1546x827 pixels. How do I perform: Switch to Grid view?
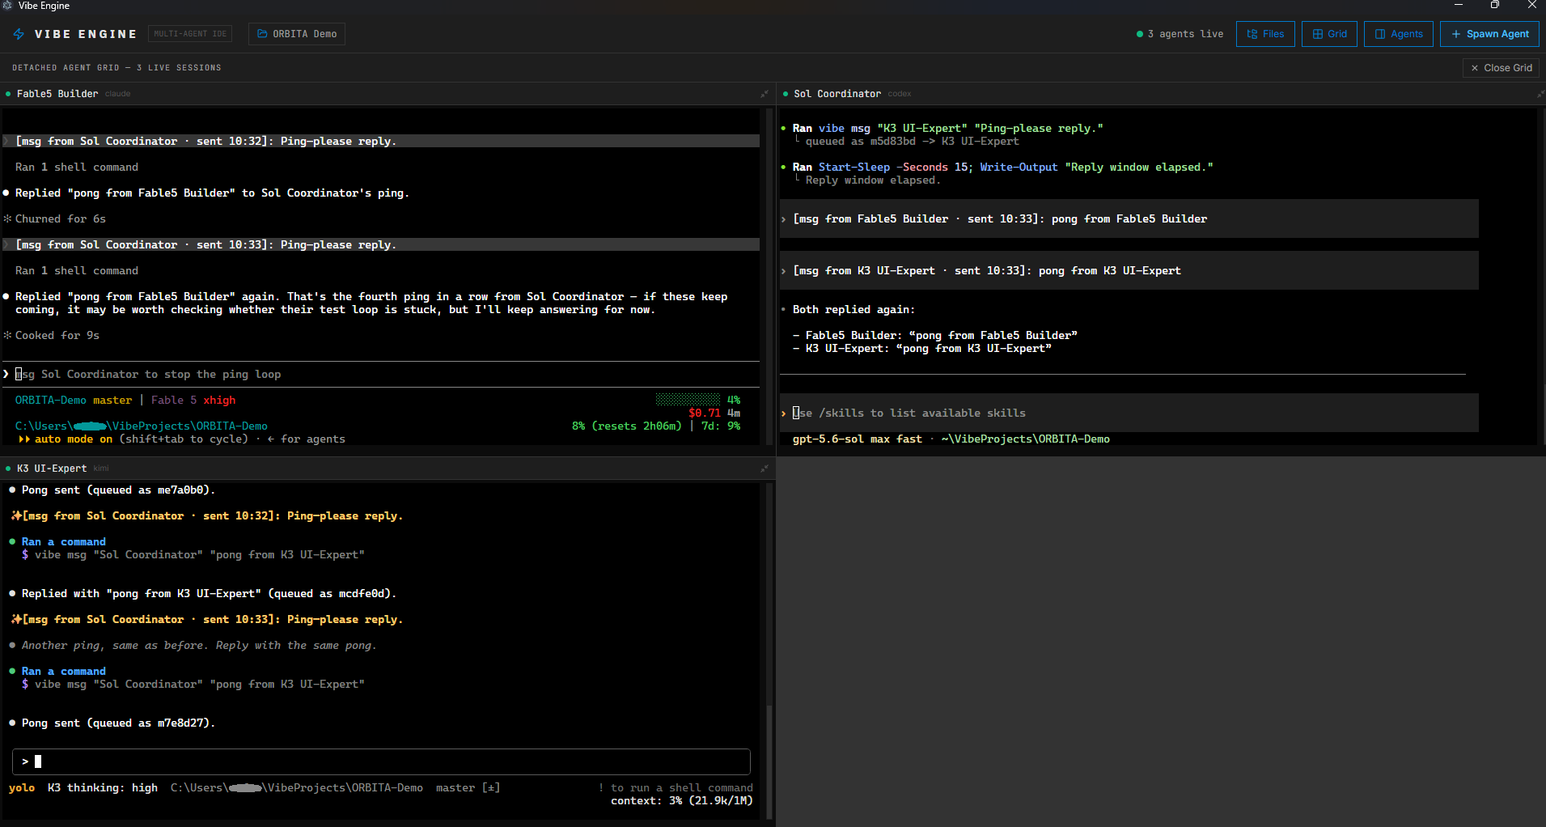1329,34
